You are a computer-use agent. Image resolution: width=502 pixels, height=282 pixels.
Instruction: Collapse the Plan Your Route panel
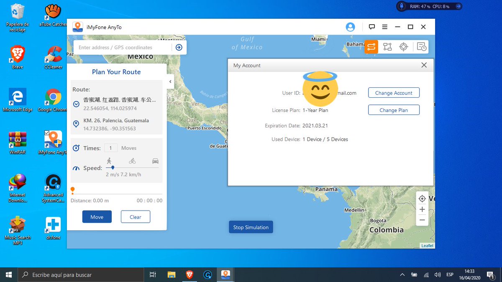(x=170, y=81)
